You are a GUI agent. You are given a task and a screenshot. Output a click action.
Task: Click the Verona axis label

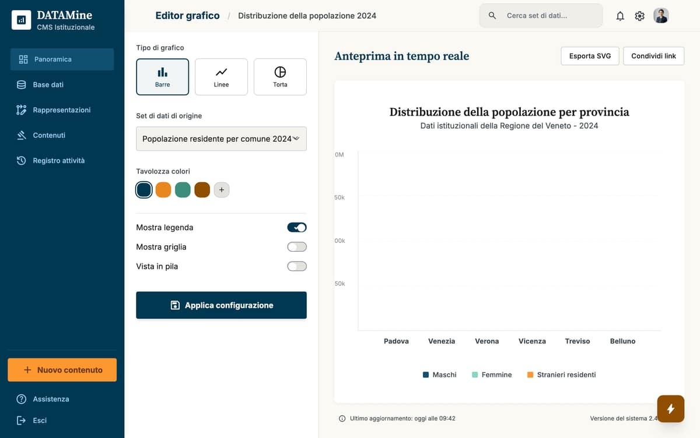click(x=487, y=341)
